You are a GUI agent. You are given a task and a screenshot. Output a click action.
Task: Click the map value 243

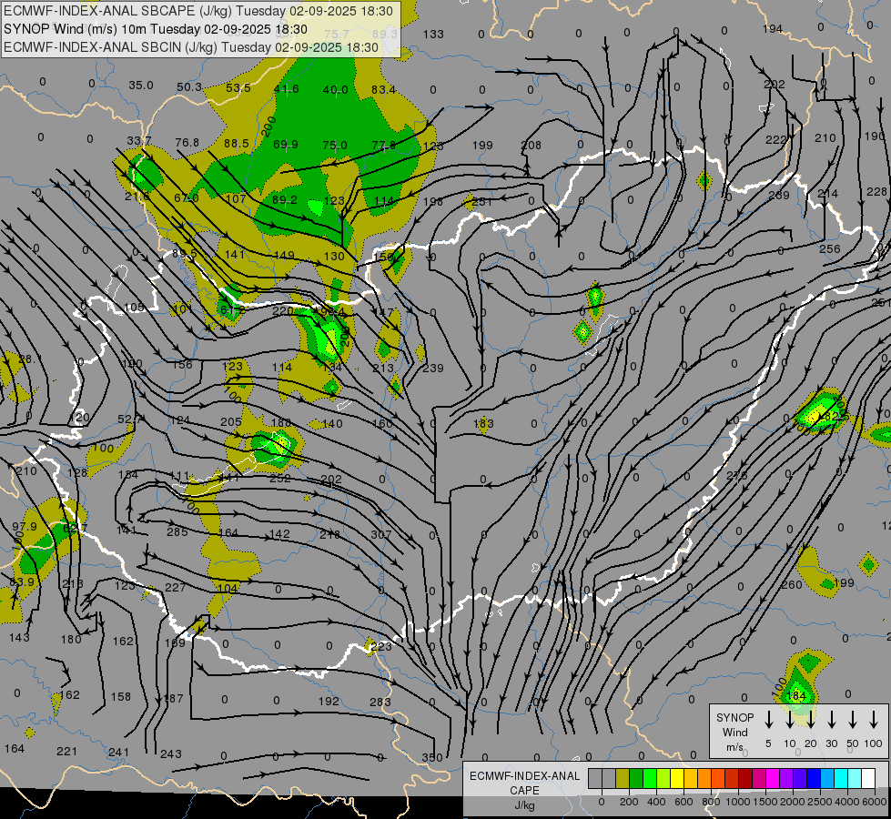pyautogui.click(x=171, y=754)
